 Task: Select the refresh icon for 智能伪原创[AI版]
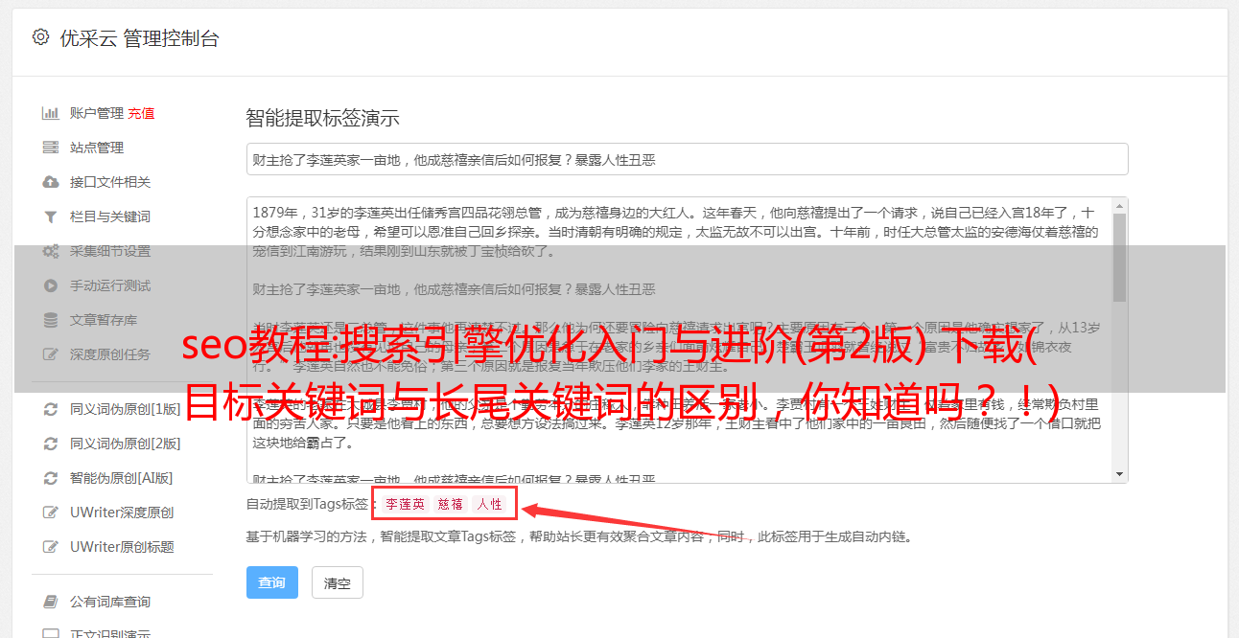click(51, 478)
